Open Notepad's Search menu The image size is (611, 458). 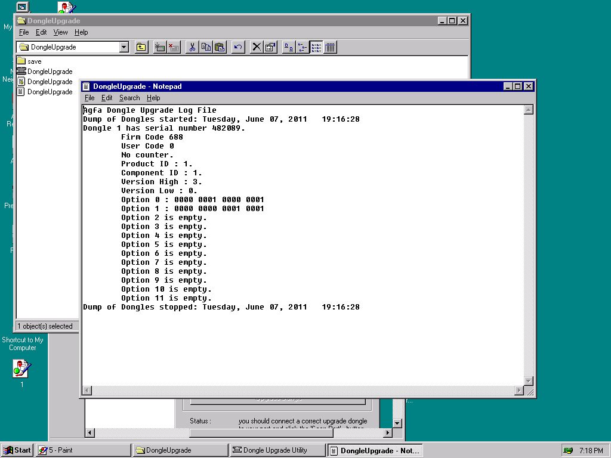(x=129, y=98)
